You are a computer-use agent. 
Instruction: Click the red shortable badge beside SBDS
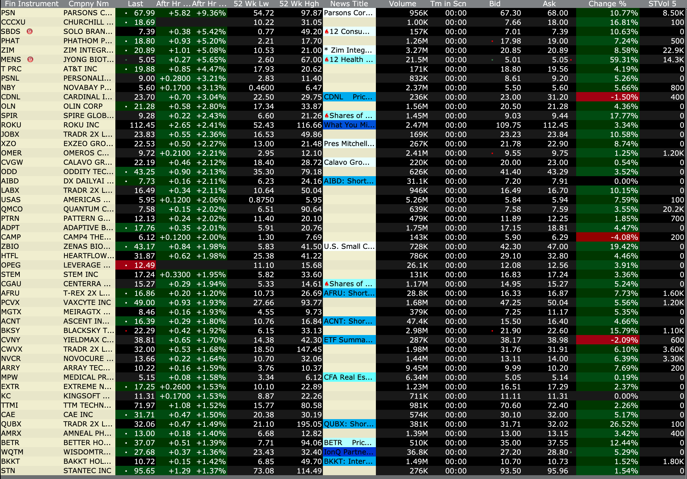pyautogui.click(x=30, y=31)
